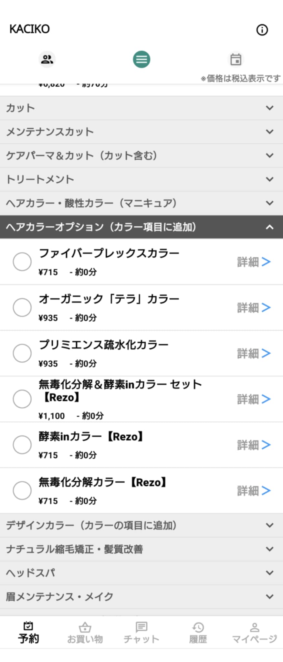Open 詳細 link for プリミエンス疎水化カラー
Viewport: 283px width, 662px height.
tap(254, 353)
